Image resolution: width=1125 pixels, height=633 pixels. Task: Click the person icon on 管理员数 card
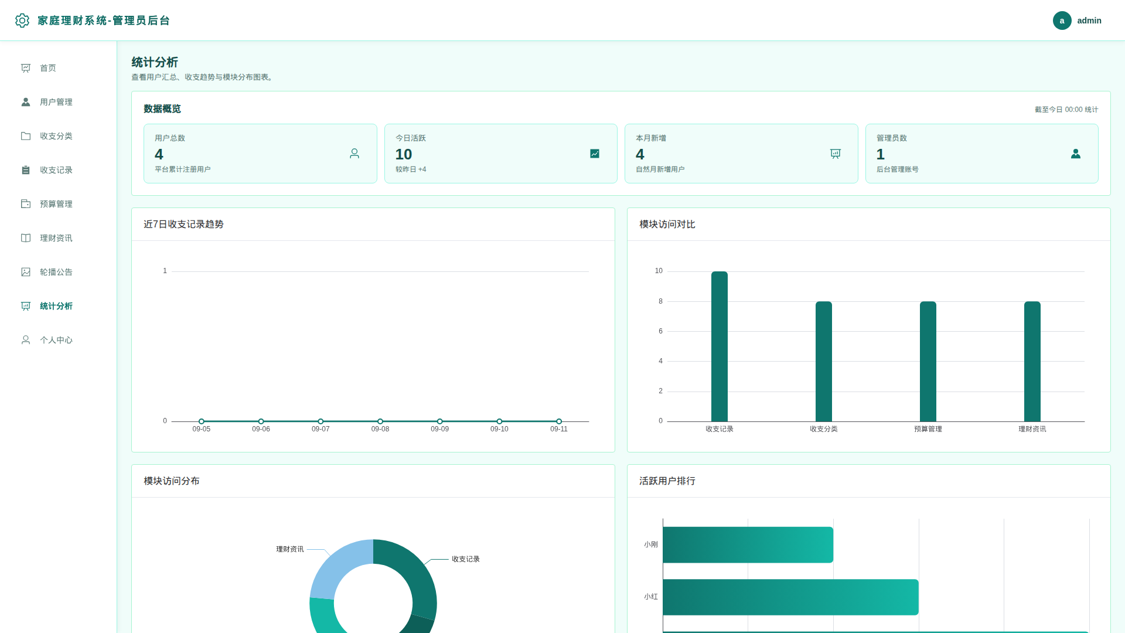pos(1076,154)
